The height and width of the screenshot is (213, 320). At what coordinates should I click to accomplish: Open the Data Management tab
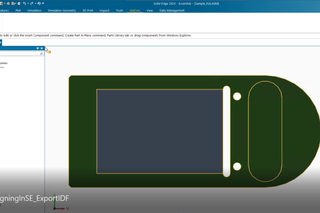click(x=172, y=10)
